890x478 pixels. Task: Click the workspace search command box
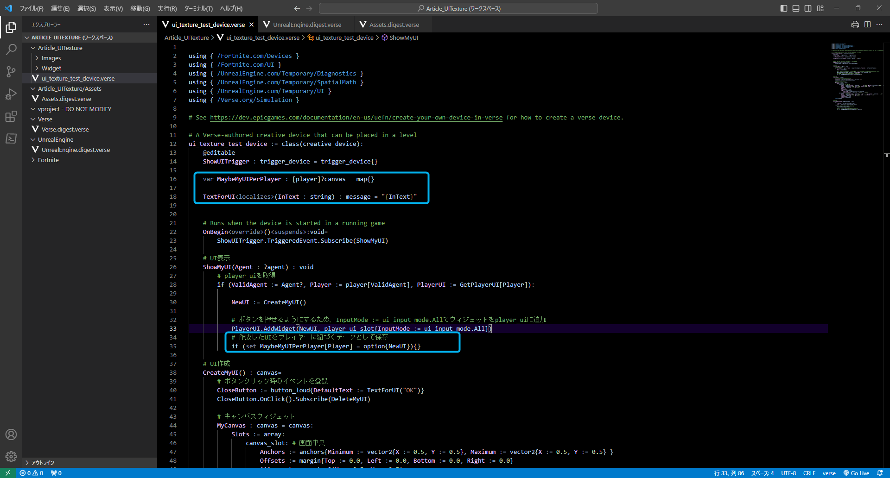[458, 8]
